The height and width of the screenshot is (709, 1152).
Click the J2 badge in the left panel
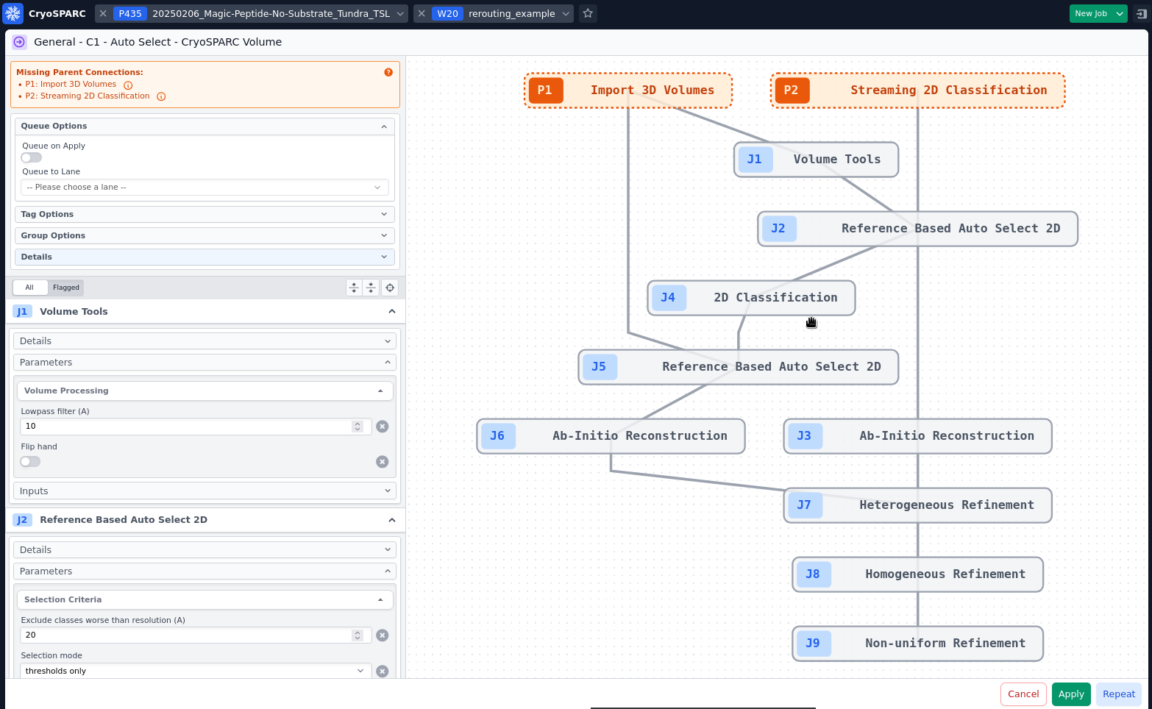tap(22, 520)
